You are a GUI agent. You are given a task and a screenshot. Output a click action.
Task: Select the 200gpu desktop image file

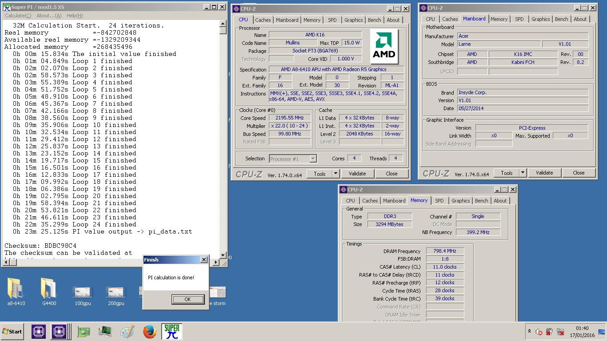pyautogui.click(x=116, y=294)
